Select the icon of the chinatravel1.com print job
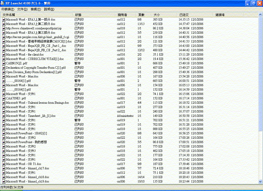Image resolution: width=263 pixels, height=191 pixels. (x=4, y=28)
